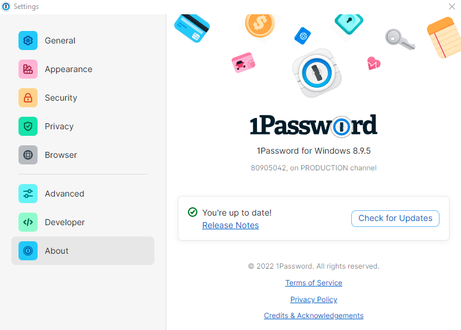The height and width of the screenshot is (330, 461).
Task: Click the Advanced sliders icon
Action: click(x=28, y=194)
